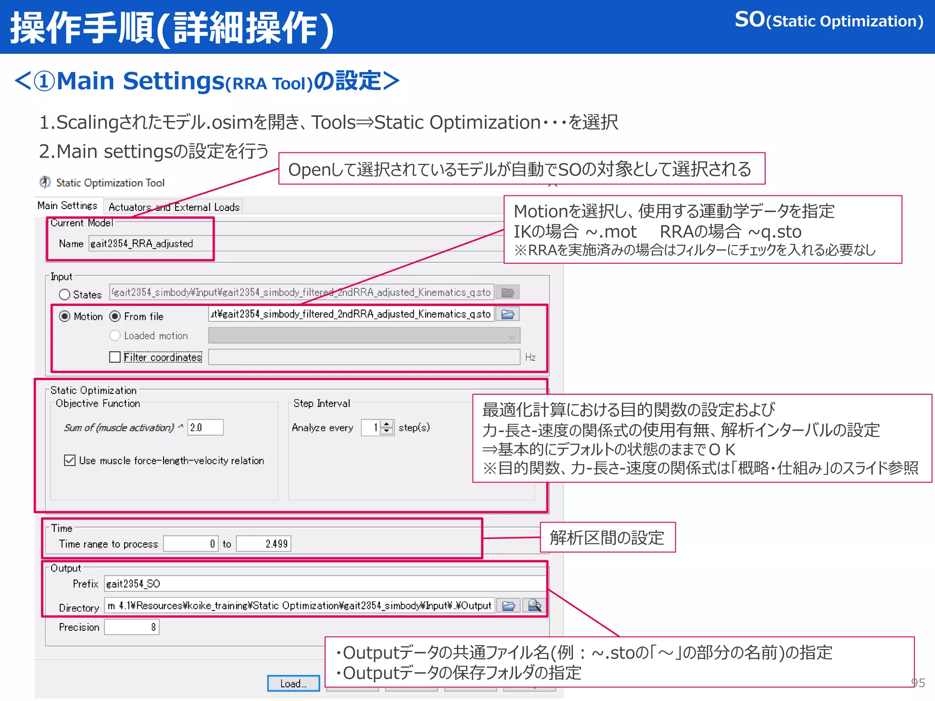
Task: Click the Output Prefix field gait2354_SO
Action: click(326, 584)
